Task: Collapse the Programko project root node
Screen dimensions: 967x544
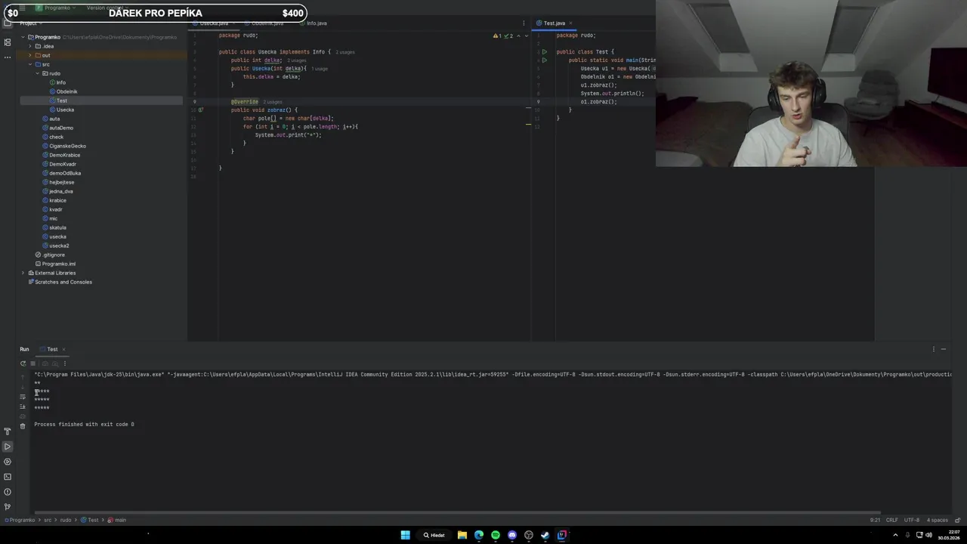Action: [x=23, y=37]
